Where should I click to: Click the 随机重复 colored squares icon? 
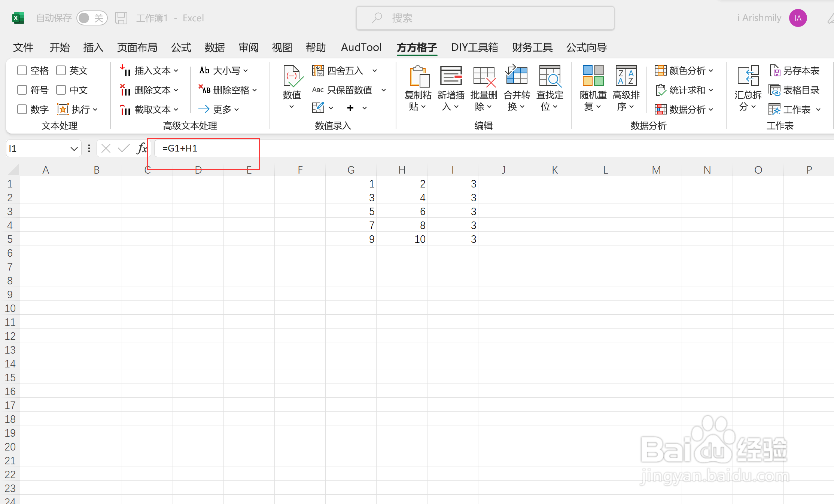593,76
